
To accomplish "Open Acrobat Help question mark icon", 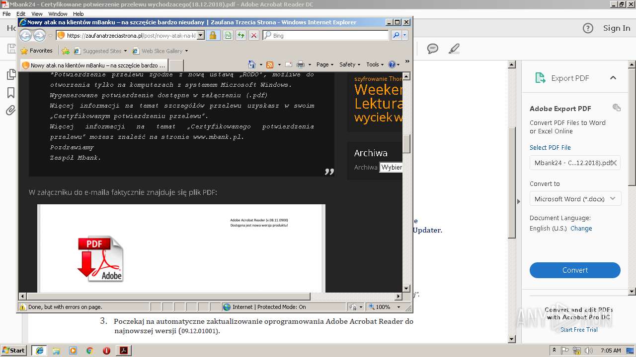I will click(x=588, y=28).
